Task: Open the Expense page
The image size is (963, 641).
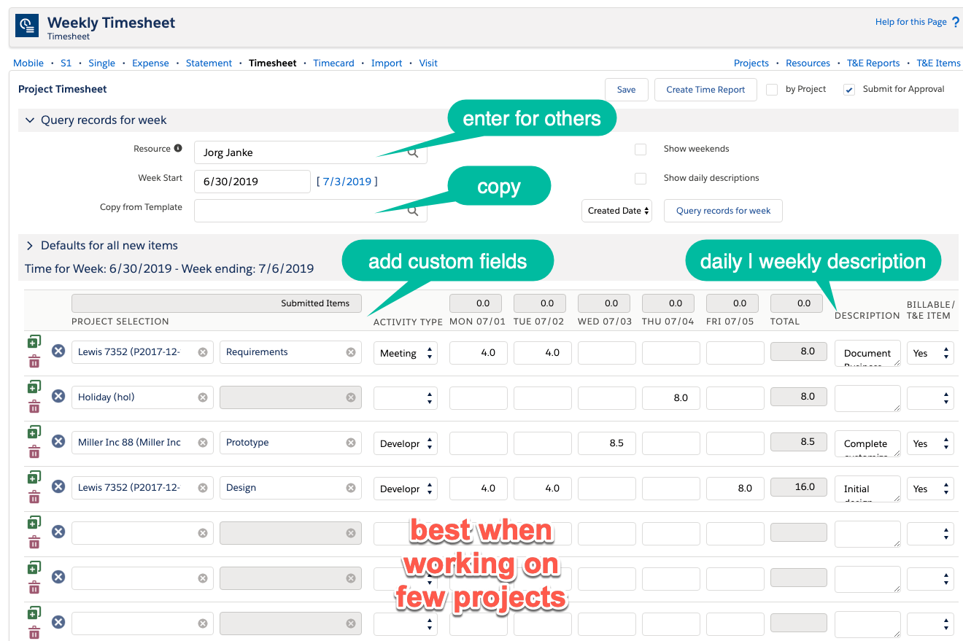Action: pos(150,63)
